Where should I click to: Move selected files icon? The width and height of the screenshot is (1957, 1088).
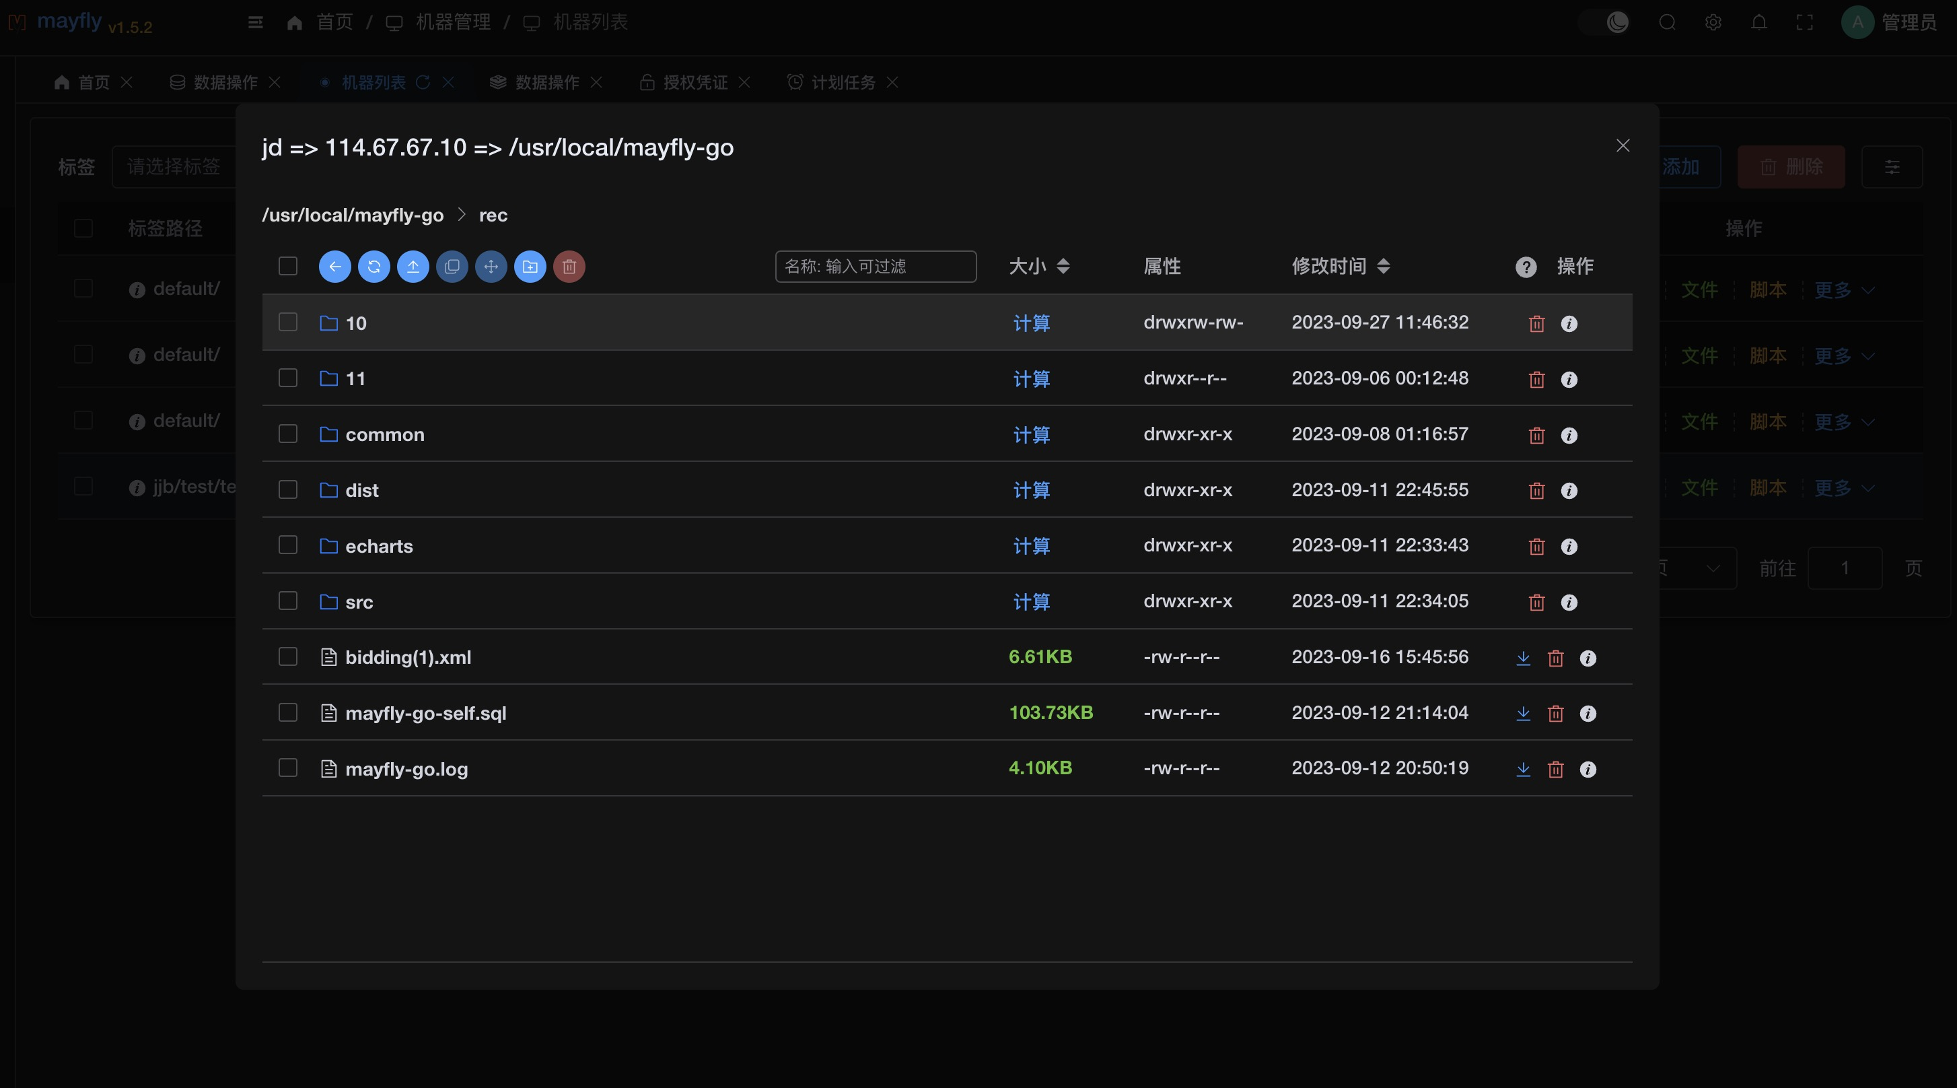pos(491,267)
